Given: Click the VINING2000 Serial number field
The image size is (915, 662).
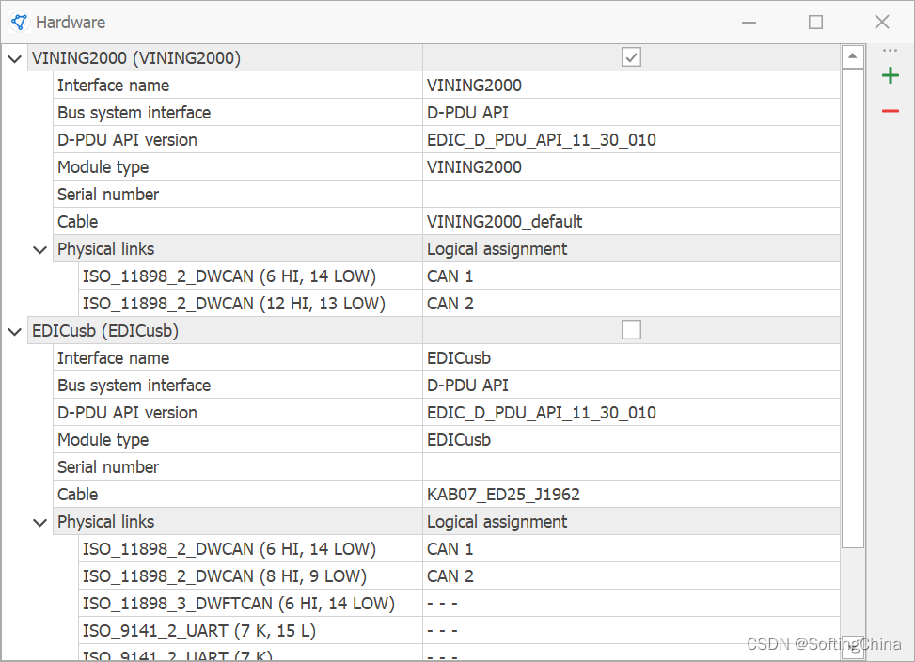Looking at the screenshot, I should pos(630,195).
